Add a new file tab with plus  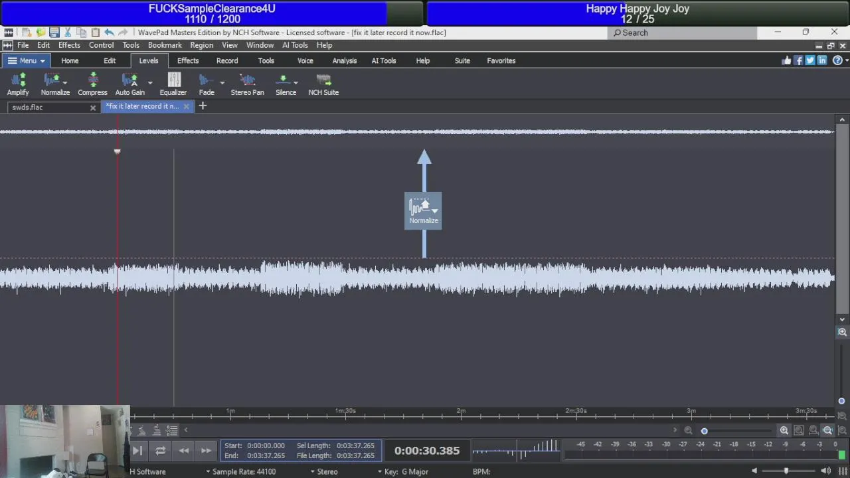(203, 106)
